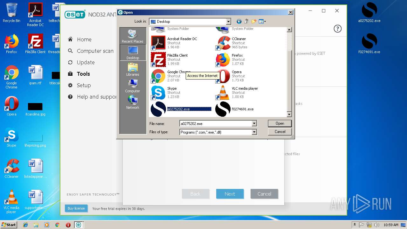Cancel the Open file dialog
Screen dimensions: 407x229
[x=280, y=132]
